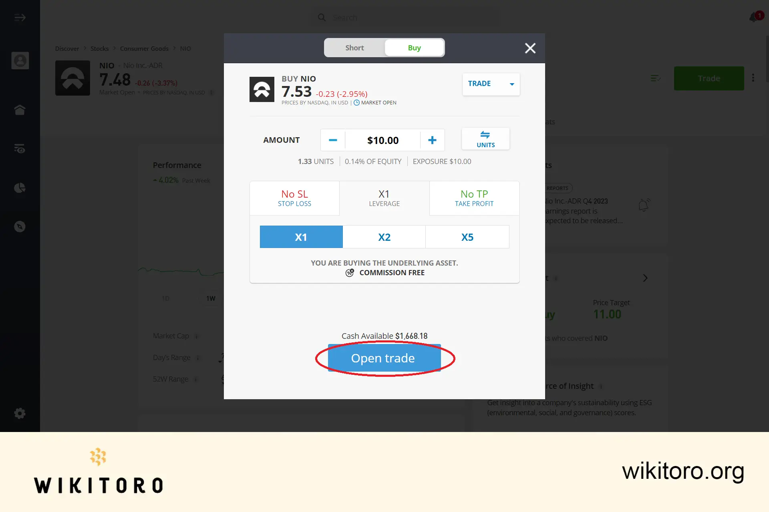Toggle to Short trade mode
Viewport: 769px width, 512px height.
click(x=354, y=48)
